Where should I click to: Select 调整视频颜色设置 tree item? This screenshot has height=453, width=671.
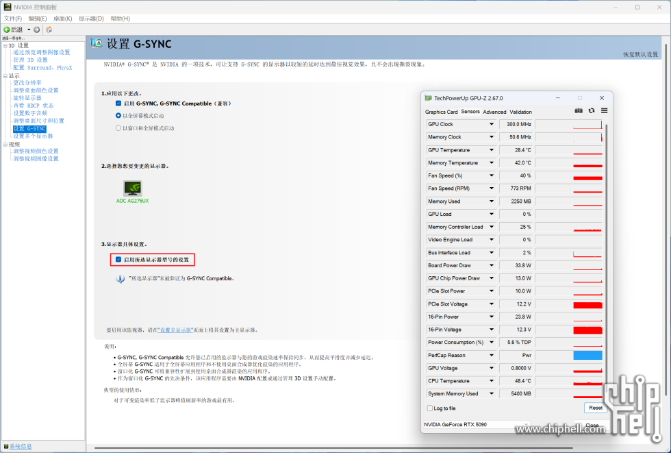click(36, 151)
